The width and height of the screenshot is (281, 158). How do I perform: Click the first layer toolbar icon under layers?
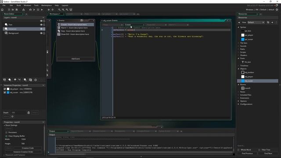[4, 80]
